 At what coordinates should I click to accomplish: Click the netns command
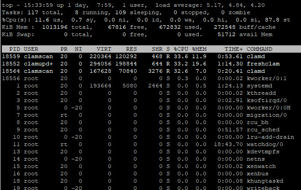(256, 159)
